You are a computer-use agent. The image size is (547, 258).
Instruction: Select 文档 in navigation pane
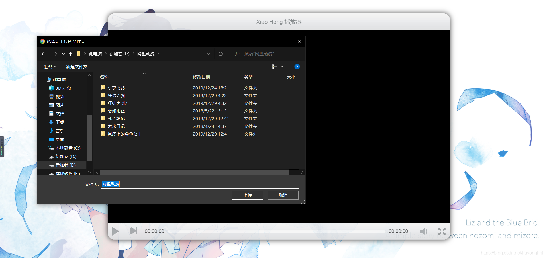[x=60, y=114]
